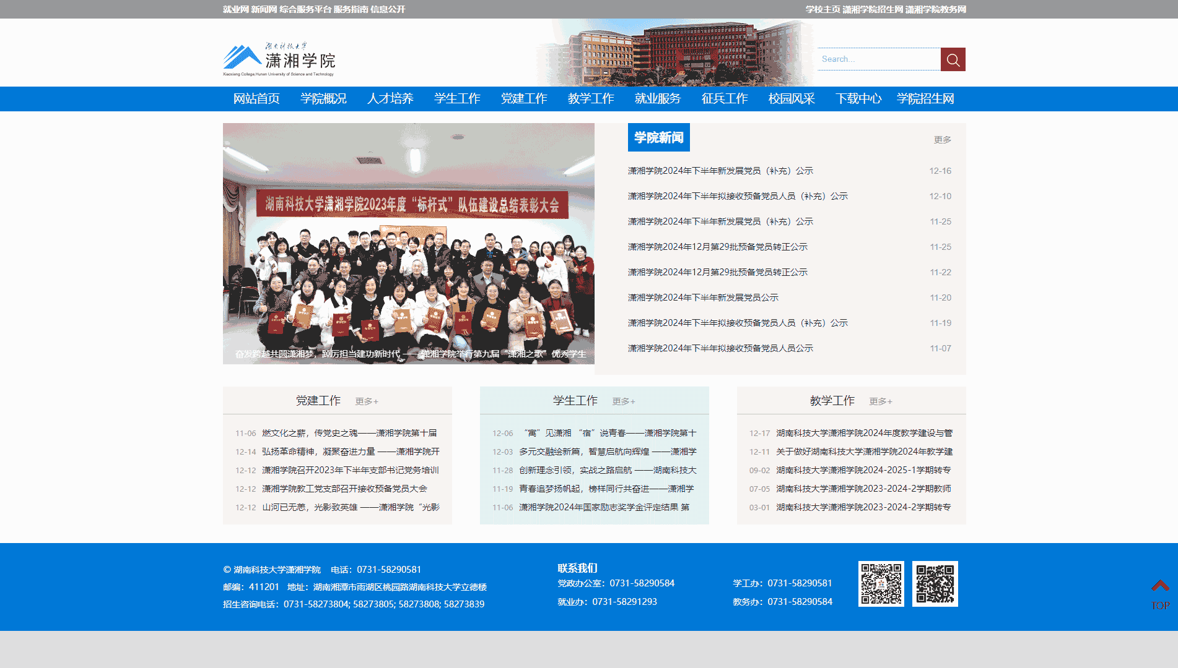The width and height of the screenshot is (1178, 668).
Task: Open the 11-22 第29批预备党员转正公示 news item
Action: [x=718, y=272]
